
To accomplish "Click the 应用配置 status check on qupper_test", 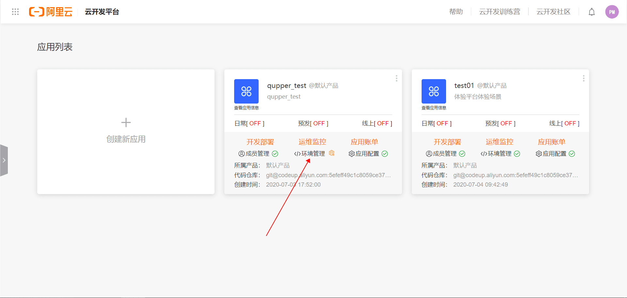I will click(385, 154).
